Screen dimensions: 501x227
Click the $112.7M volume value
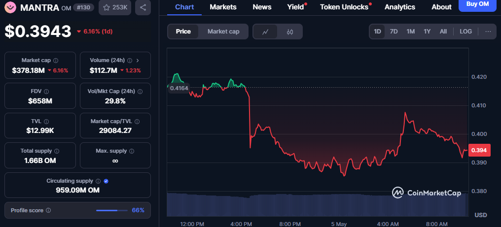(103, 70)
